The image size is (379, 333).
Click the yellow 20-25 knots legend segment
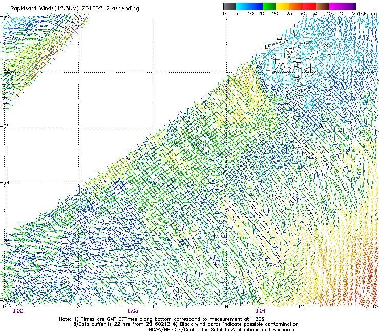[x=283, y=6]
